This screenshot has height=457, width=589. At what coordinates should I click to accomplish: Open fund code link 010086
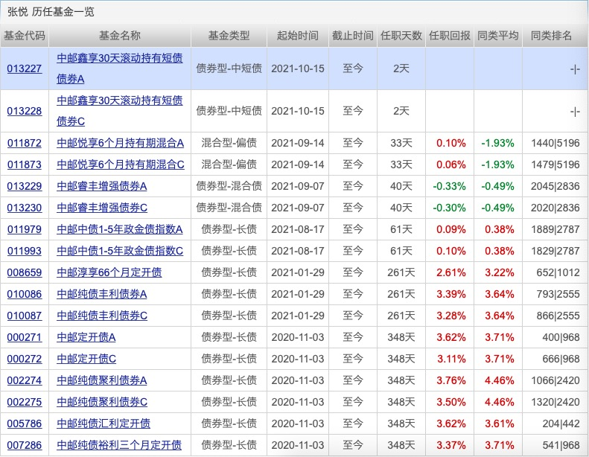point(25,294)
